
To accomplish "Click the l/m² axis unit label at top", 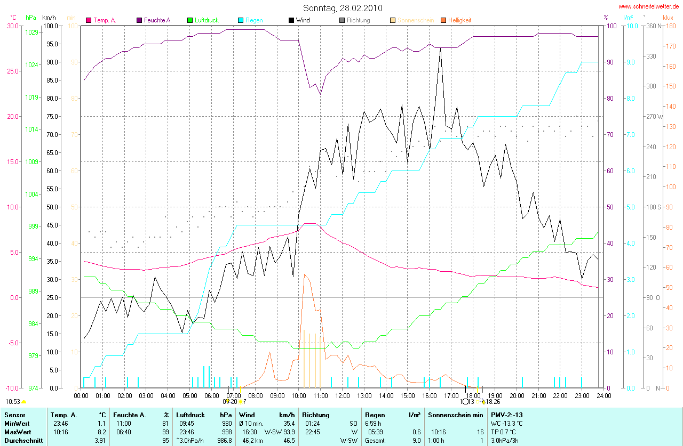I will coord(628,18).
